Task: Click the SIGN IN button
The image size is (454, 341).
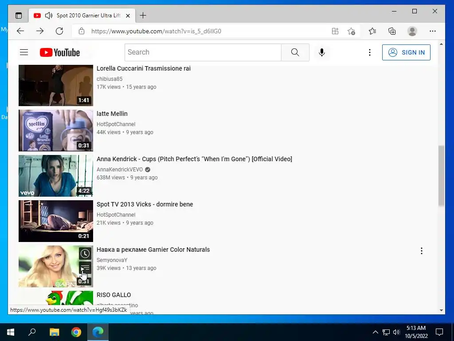Action: coord(406,52)
